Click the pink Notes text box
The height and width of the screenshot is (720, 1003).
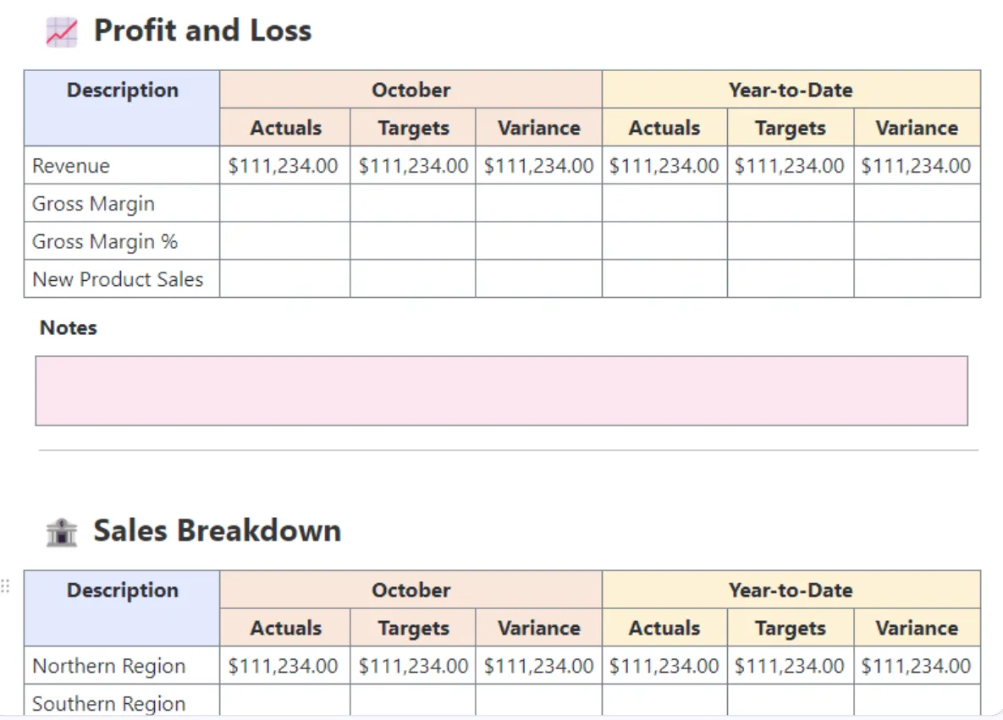coord(501,391)
